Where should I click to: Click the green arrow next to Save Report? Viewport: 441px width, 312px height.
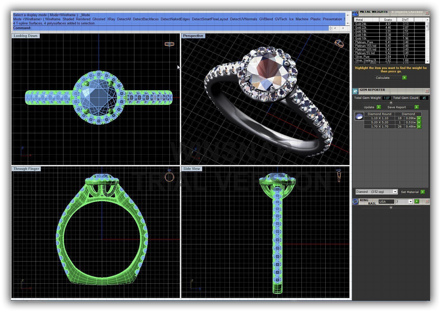pos(417,107)
